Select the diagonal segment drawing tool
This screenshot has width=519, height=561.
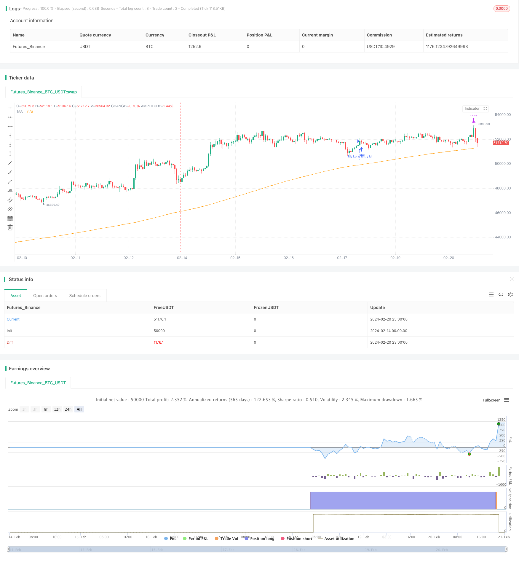pyautogui.click(x=10, y=181)
